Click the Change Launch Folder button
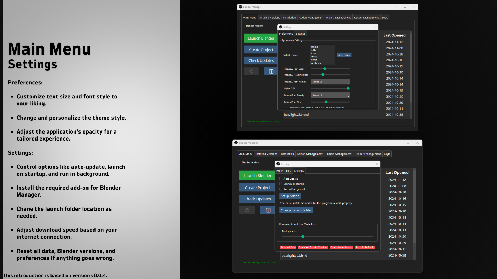Viewport: 497px width, 279px height. click(x=296, y=210)
